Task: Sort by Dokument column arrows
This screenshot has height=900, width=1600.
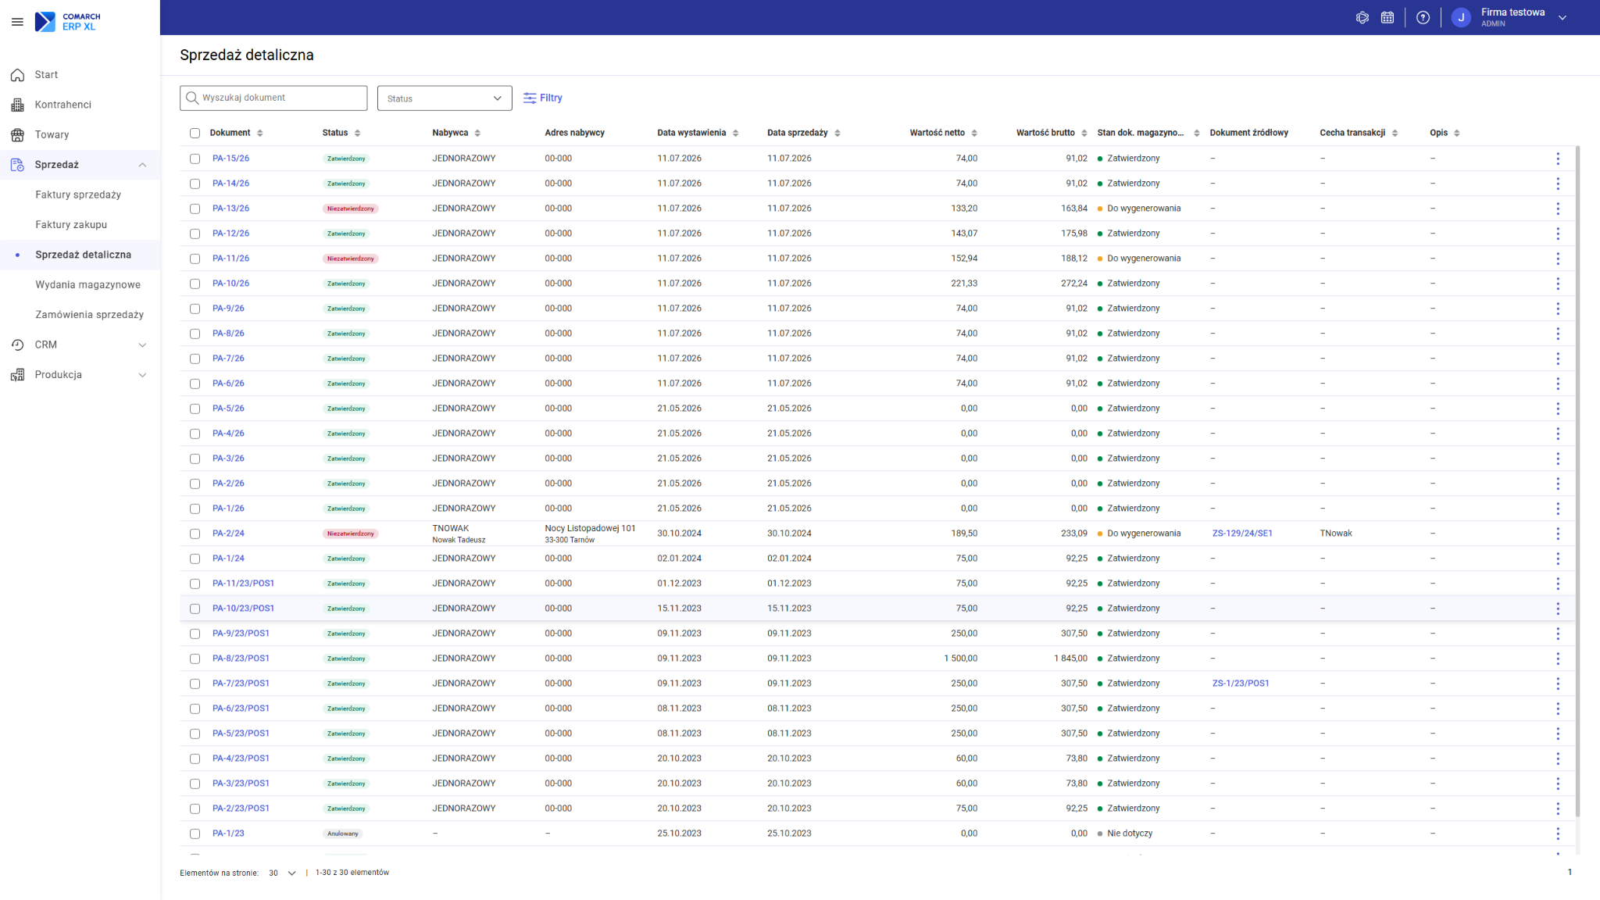Action: (x=260, y=133)
